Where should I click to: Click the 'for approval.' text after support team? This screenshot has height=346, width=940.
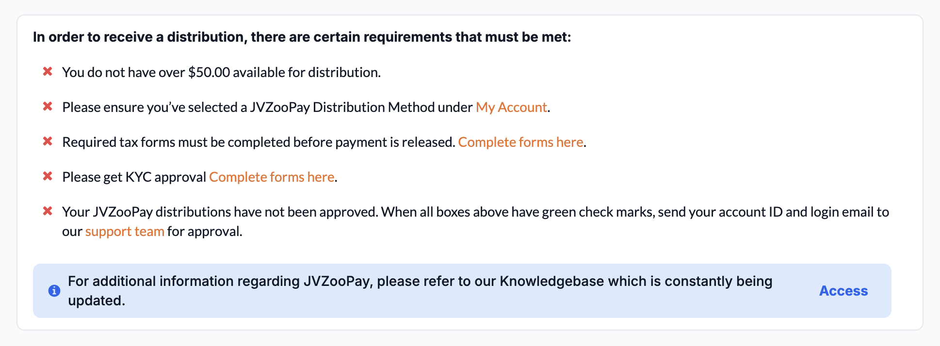click(205, 231)
